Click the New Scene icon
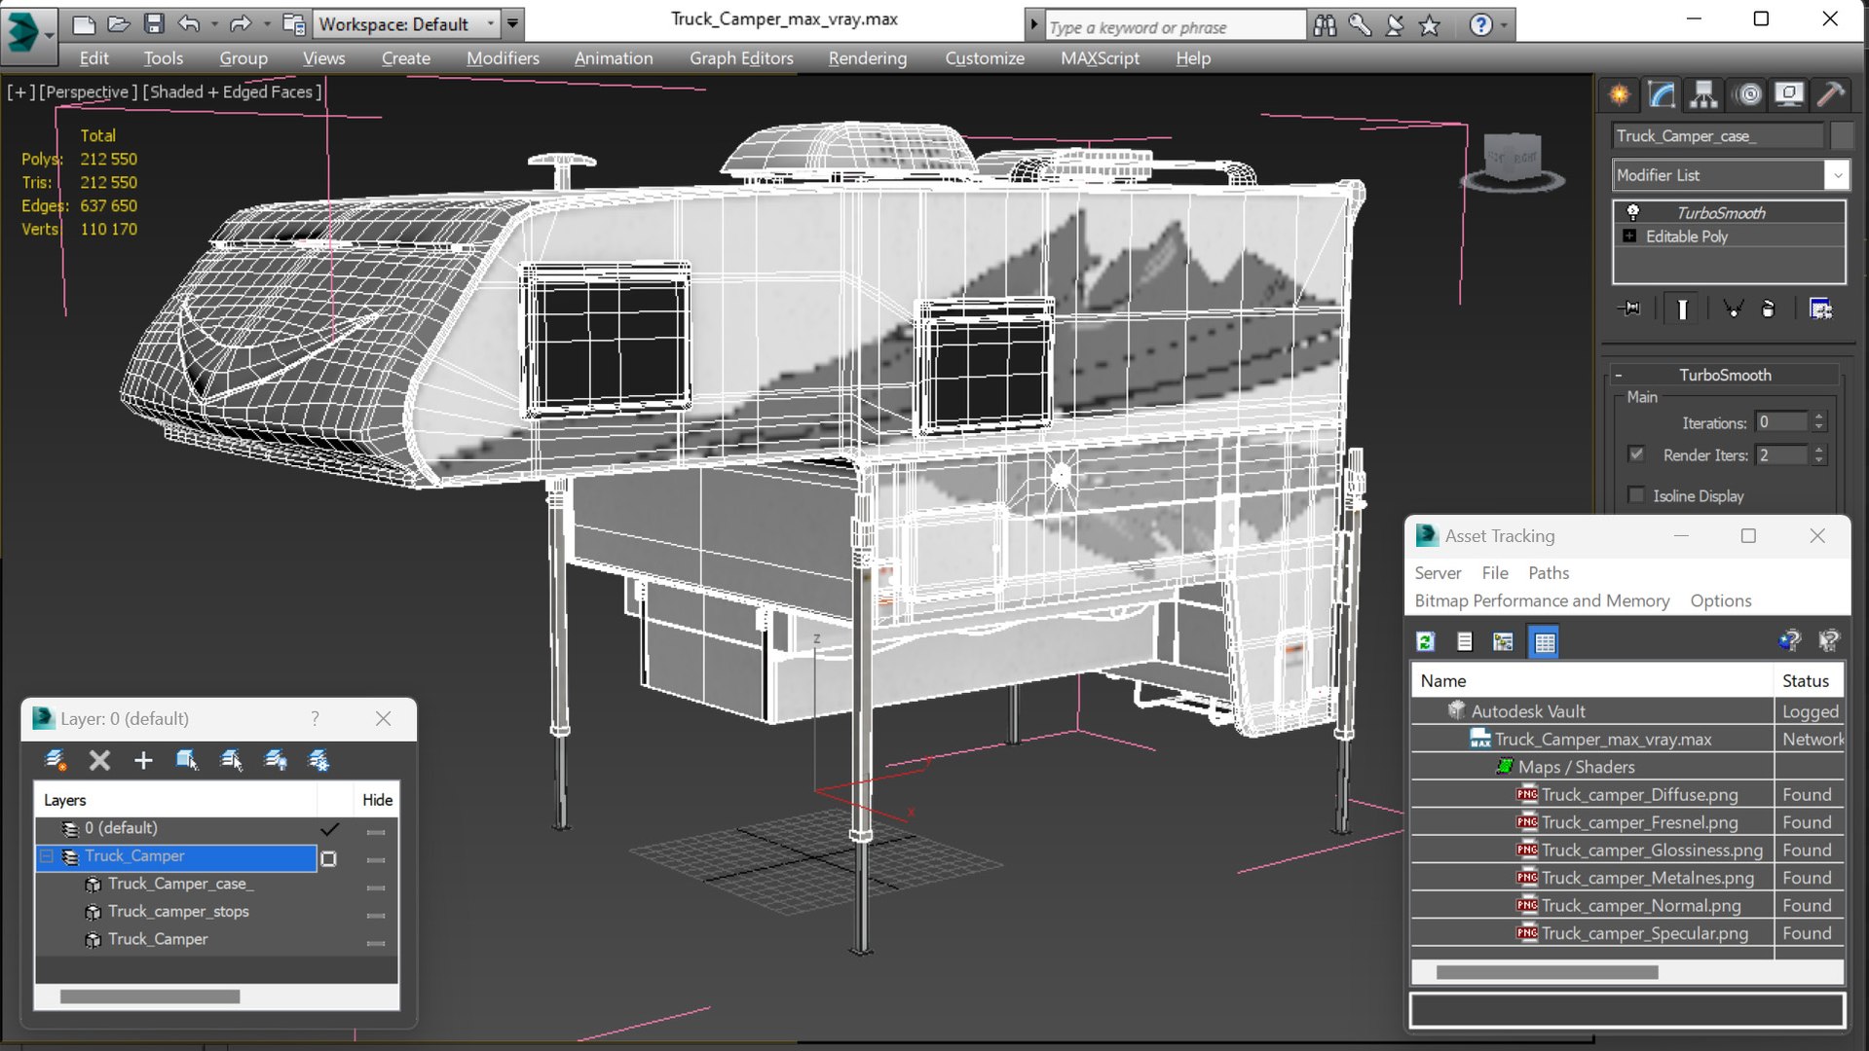The image size is (1869, 1051). coord(84,24)
